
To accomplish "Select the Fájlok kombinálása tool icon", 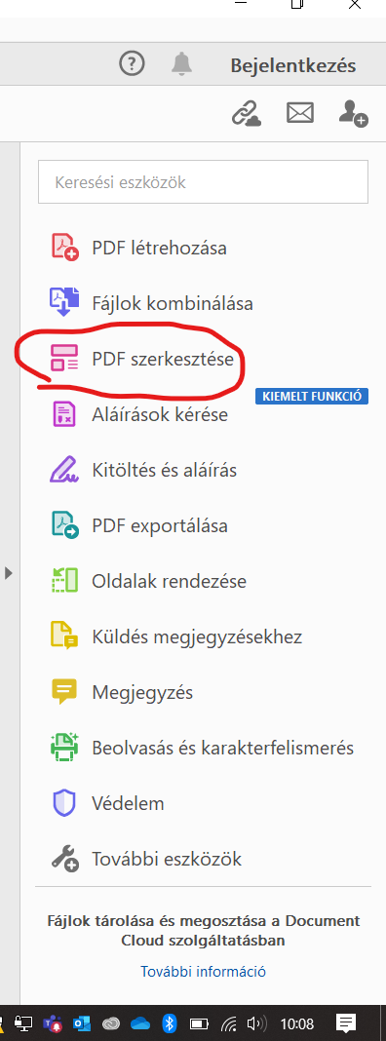I will pyautogui.click(x=65, y=303).
